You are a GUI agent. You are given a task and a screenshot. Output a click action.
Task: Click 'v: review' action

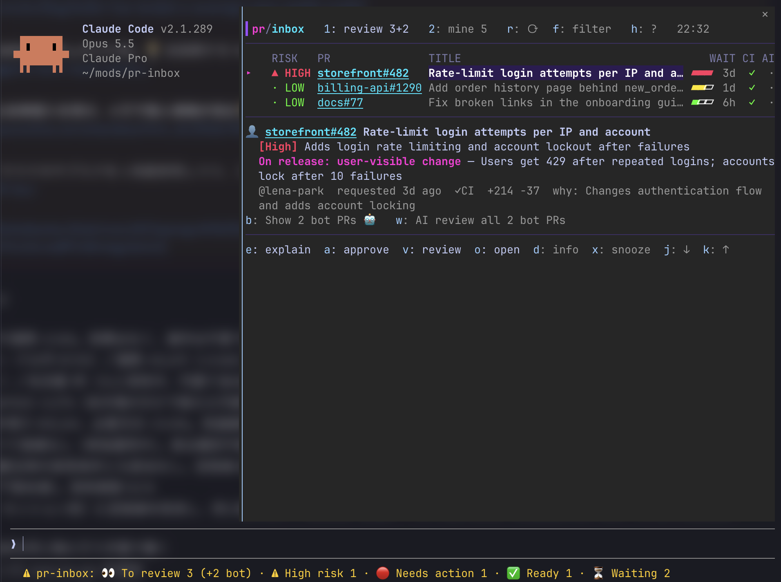click(x=432, y=250)
